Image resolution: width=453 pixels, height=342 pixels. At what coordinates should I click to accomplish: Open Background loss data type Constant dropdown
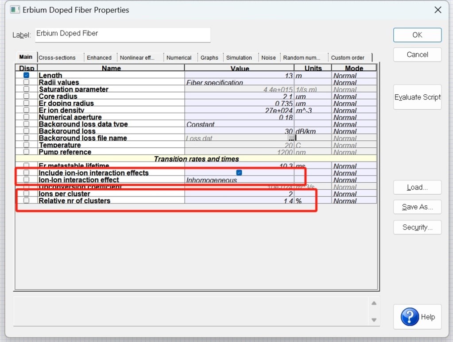[239, 124]
